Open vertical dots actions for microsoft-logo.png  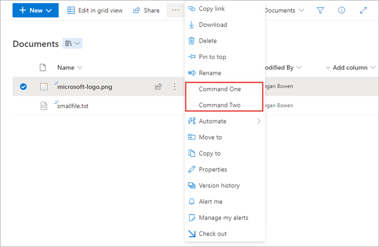coord(174,87)
